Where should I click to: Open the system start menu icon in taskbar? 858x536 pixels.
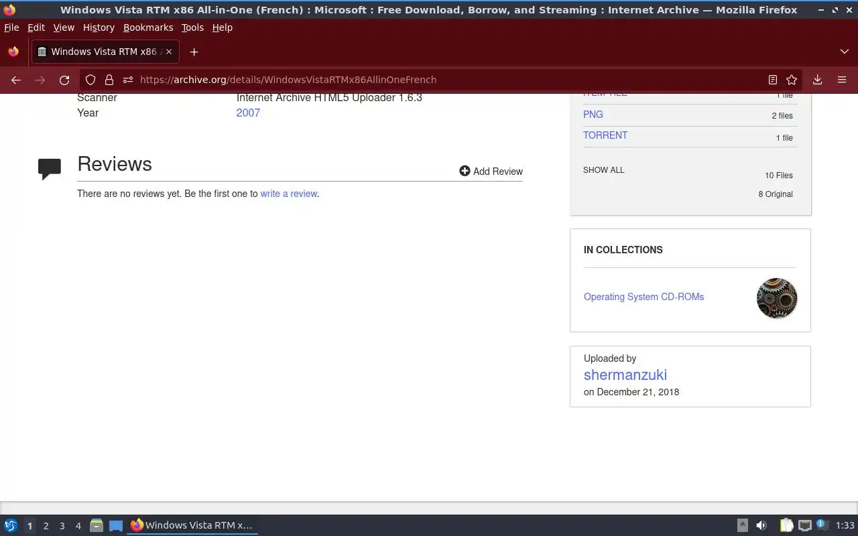11,525
